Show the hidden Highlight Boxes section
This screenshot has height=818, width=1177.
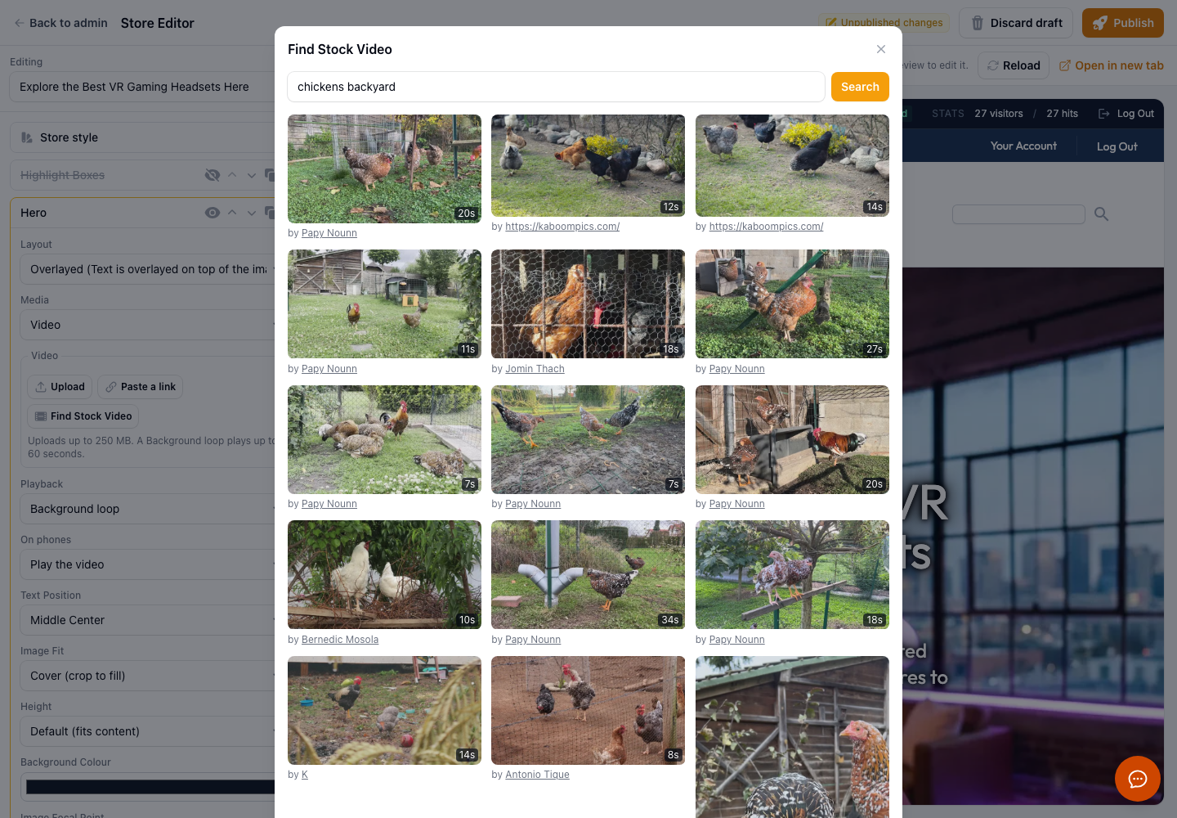[213, 175]
